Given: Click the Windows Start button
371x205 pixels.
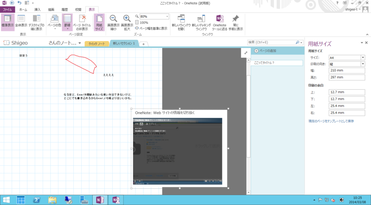Looking at the screenshot, I should (6, 200).
